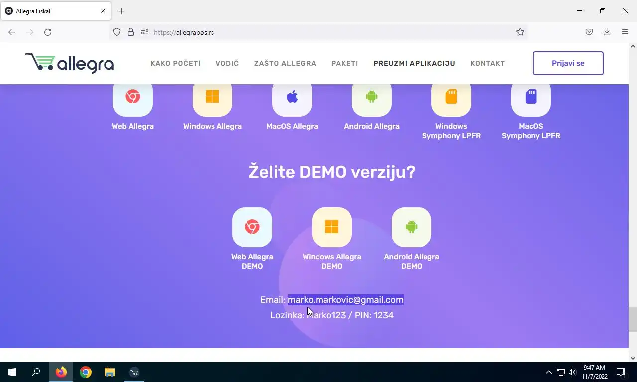Go to VODIČ section
The width and height of the screenshot is (637, 382).
pyautogui.click(x=227, y=63)
